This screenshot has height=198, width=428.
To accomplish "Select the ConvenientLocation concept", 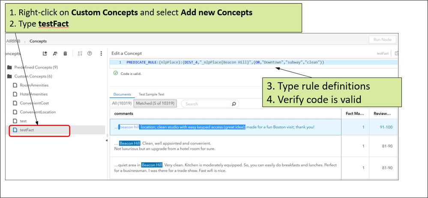I will click(x=38, y=112).
